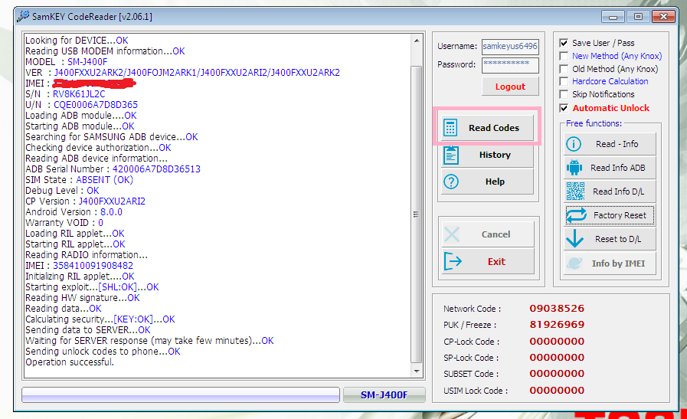
Task: Click the Factory Reset arrows icon
Action: pyautogui.click(x=576, y=215)
